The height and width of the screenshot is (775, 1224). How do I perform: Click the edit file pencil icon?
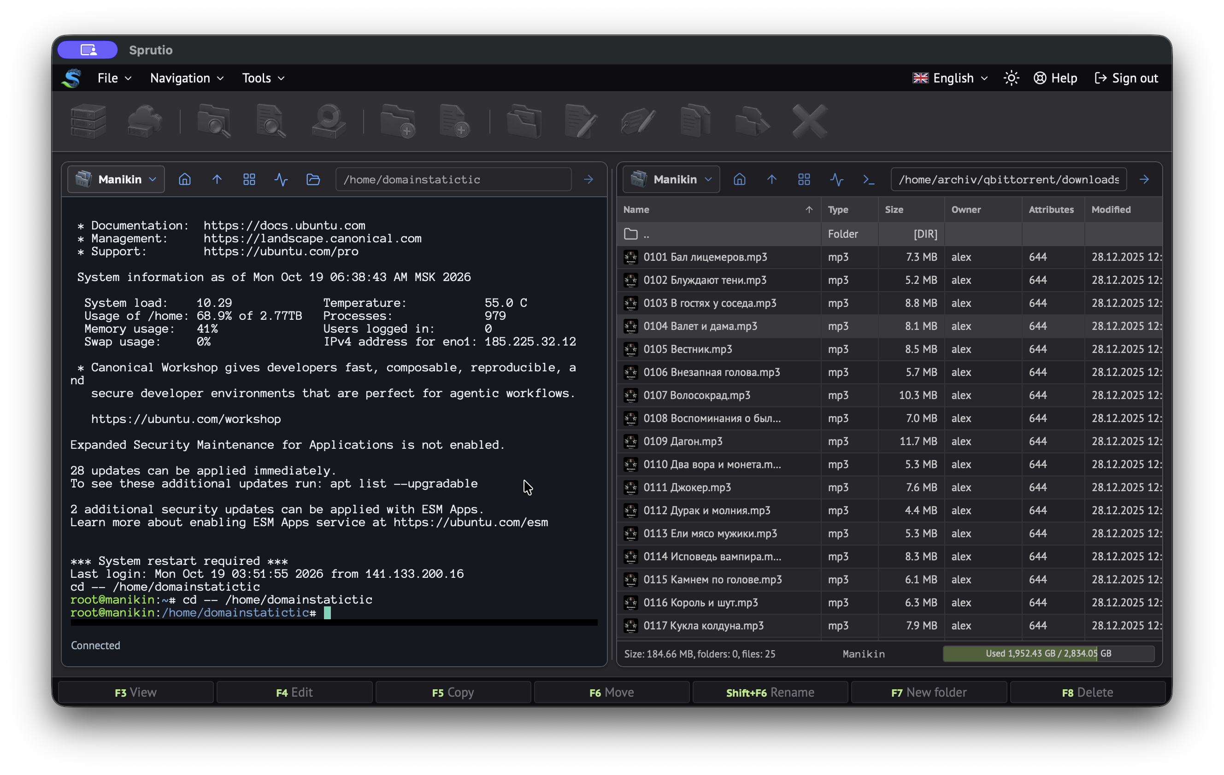tap(581, 122)
